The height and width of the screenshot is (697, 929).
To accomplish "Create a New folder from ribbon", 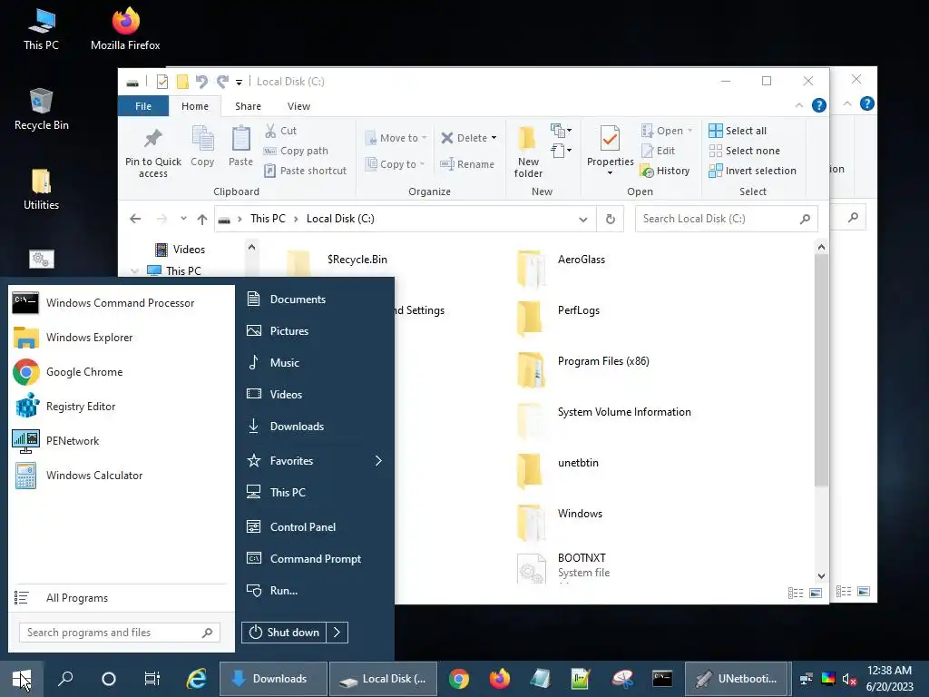I will pyautogui.click(x=527, y=152).
